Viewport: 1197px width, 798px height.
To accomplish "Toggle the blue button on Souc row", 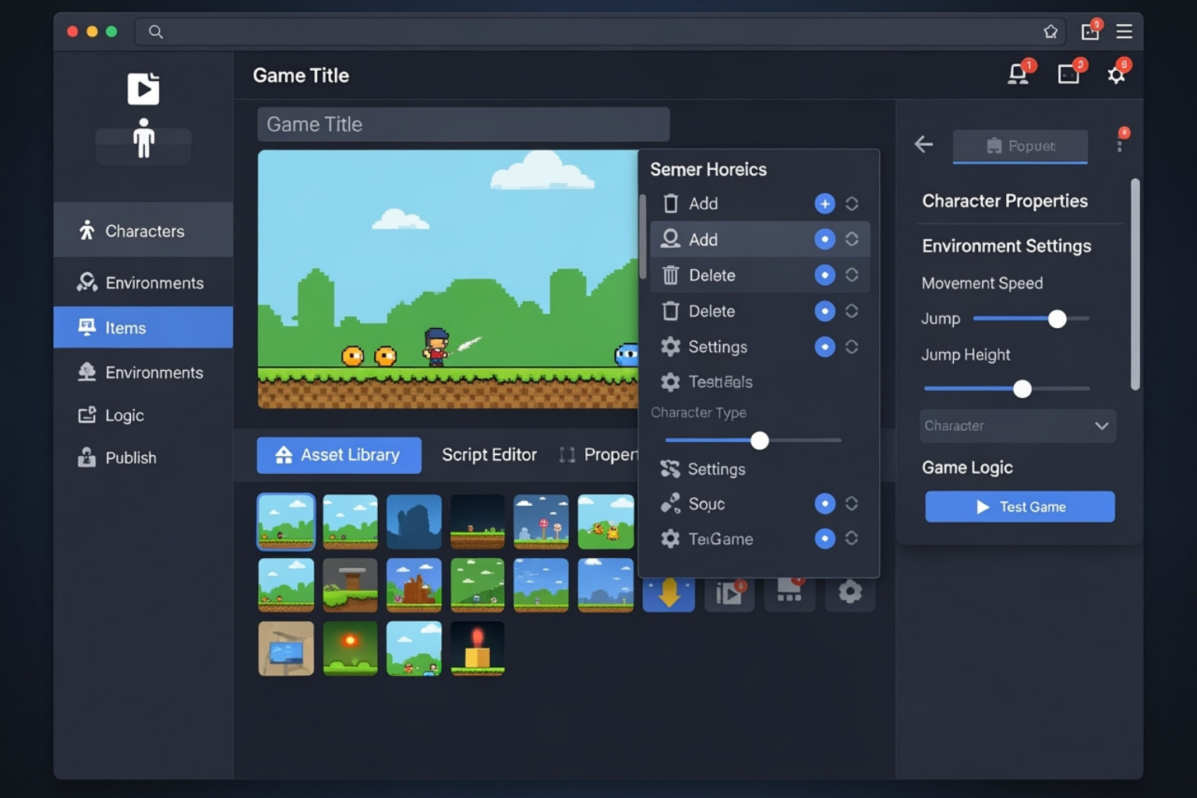I will click(x=824, y=504).
